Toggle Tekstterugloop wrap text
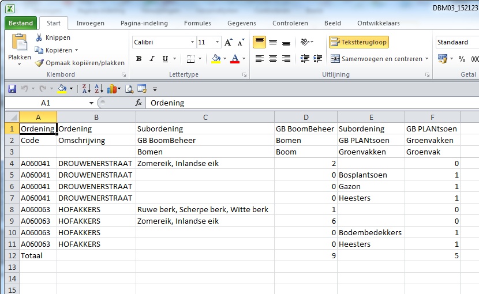479x294 pixels. [358, 42]
